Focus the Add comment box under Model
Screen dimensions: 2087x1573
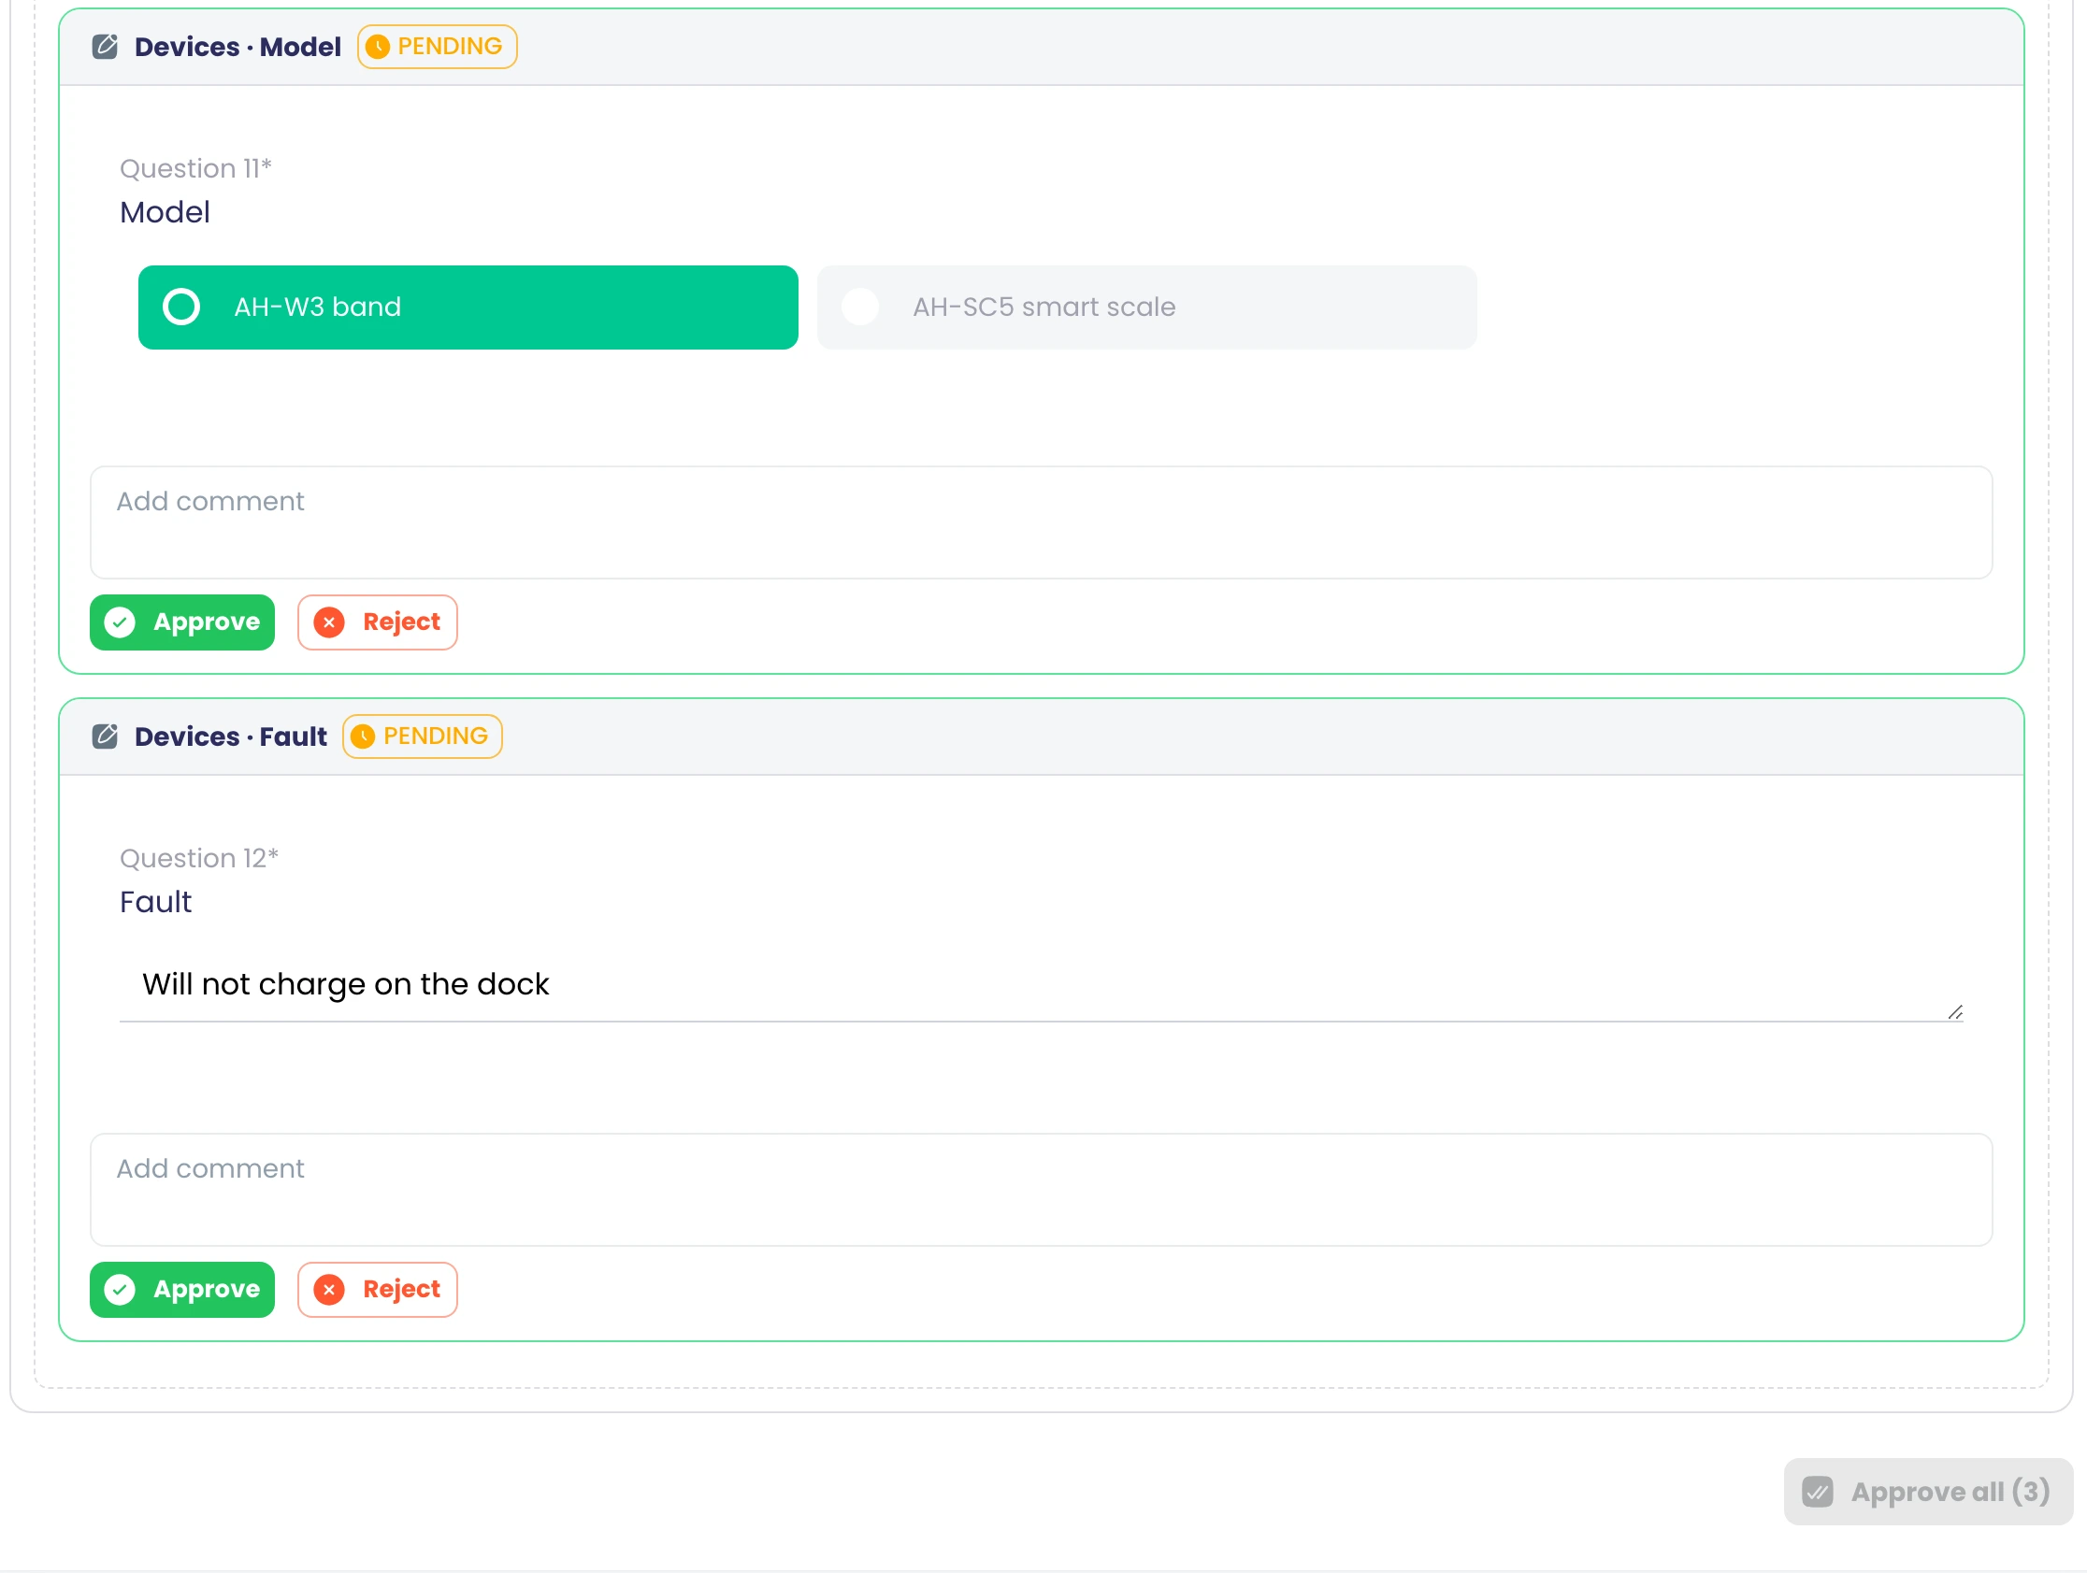[x=1041, y=522]
